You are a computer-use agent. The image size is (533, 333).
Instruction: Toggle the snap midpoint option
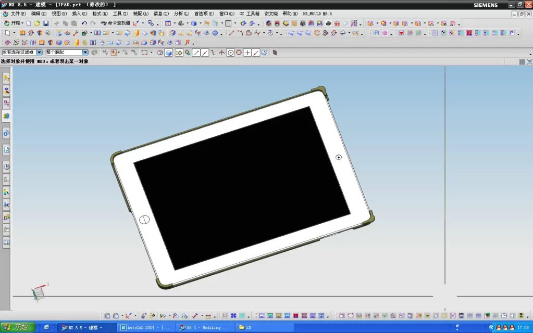coord(205,53)
